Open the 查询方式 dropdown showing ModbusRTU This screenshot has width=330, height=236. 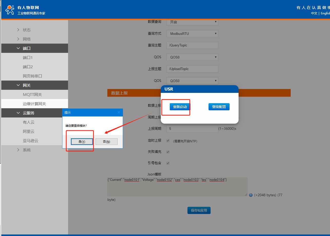pyautogui.click(x=192, y=34)
